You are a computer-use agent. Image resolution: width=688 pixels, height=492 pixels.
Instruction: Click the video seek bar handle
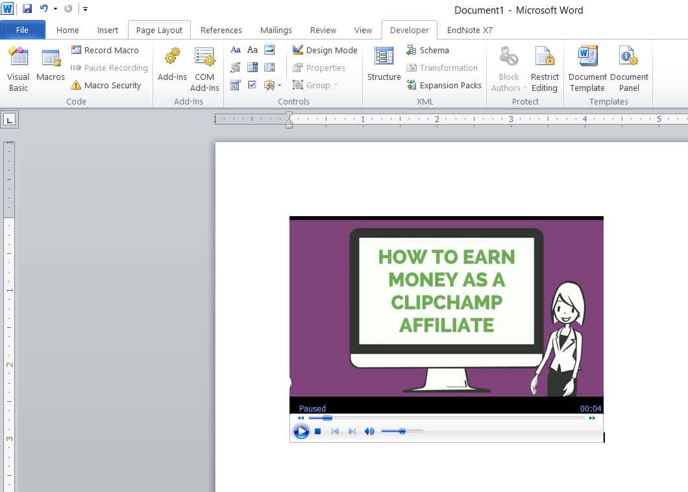(327, 418)
